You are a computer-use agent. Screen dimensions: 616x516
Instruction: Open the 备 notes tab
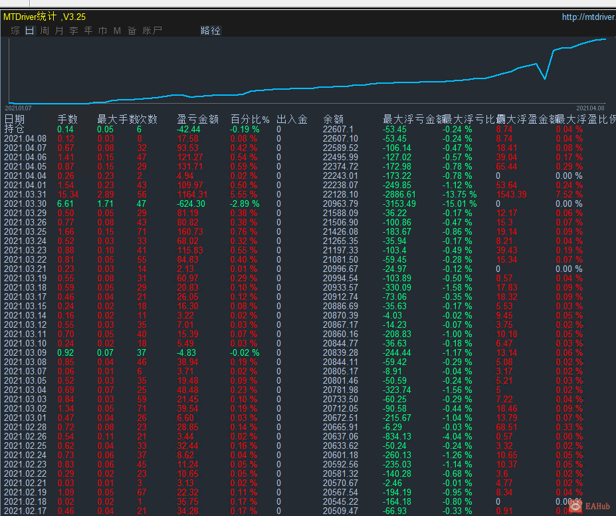pyautogui.click(x=132, y=31)
